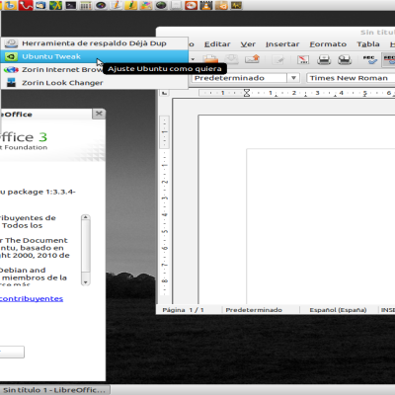Click scroll-up arrow in About dialog text
The width and height of the screenshot is (395, 395).
pyautogui.click(x=86, y=217)
